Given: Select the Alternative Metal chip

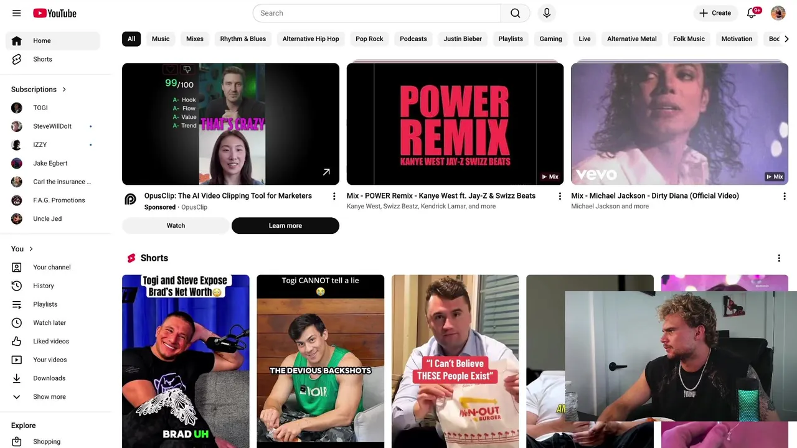Looking at the screenshot, I should coord(632,39).
